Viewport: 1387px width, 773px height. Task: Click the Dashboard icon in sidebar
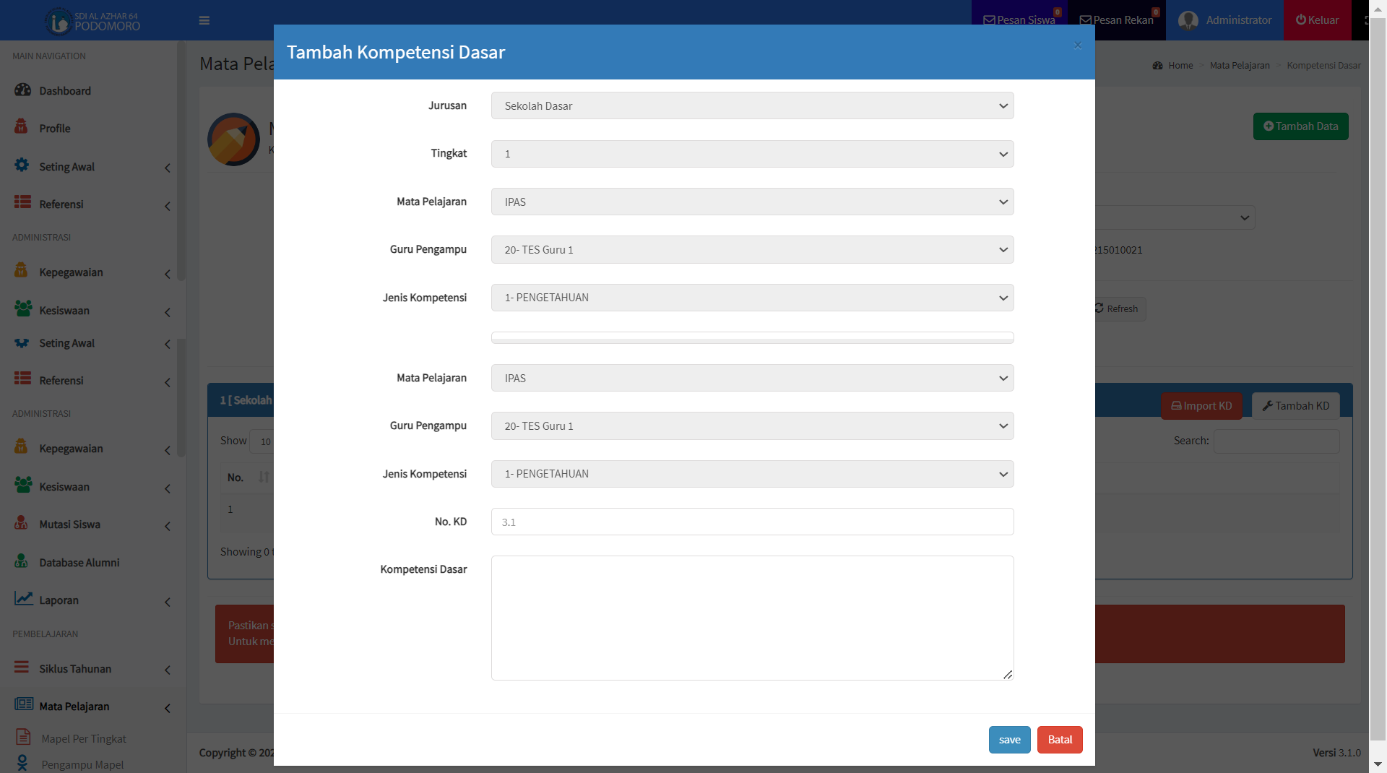(x=23, y=90)
